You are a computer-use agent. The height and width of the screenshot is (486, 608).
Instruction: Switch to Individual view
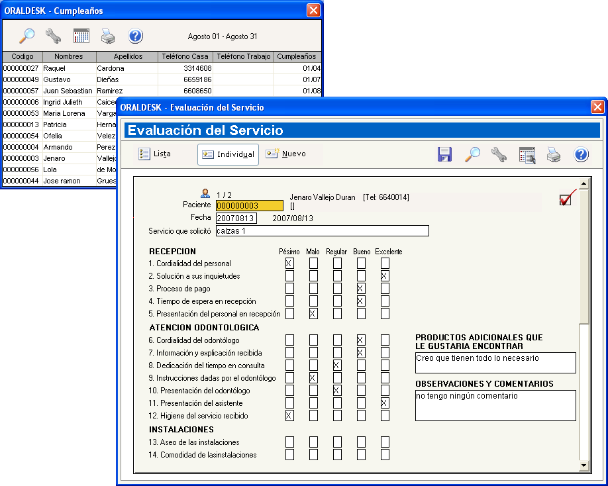[228, 154]
